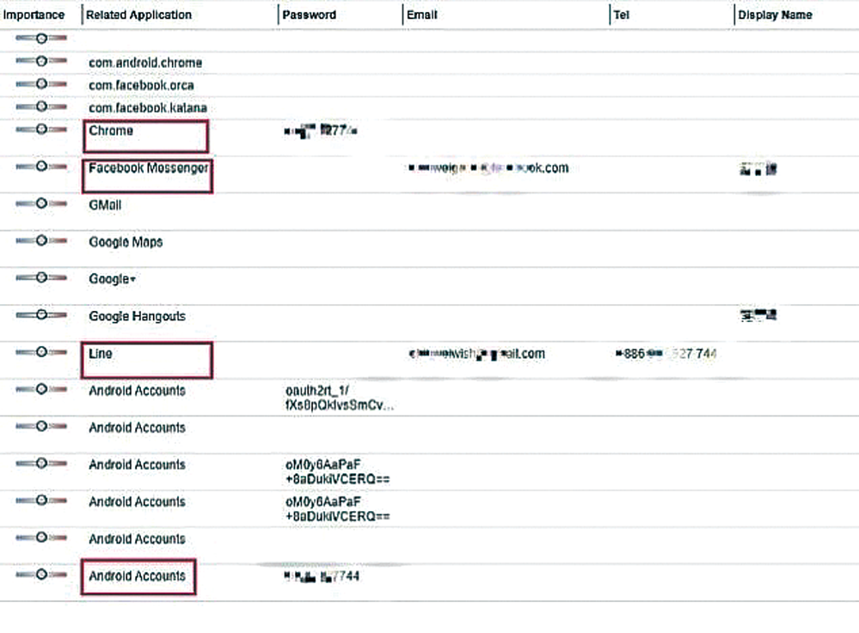
Task: Set Facebook Messenger importance slider
Action: click(41, 166)
